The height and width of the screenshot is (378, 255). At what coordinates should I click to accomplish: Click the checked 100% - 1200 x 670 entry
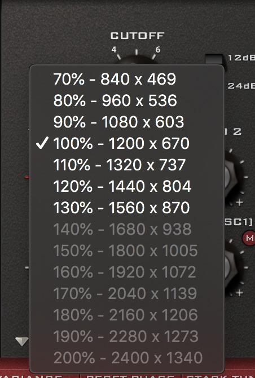pyautogui.click(x=127, y=143)
